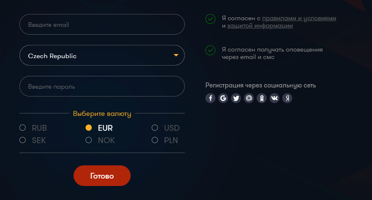Uncheck the email and SMS notifications checkbox
Image resolution: width=372 pixels, height=200 pixels.
pos(210,50)
